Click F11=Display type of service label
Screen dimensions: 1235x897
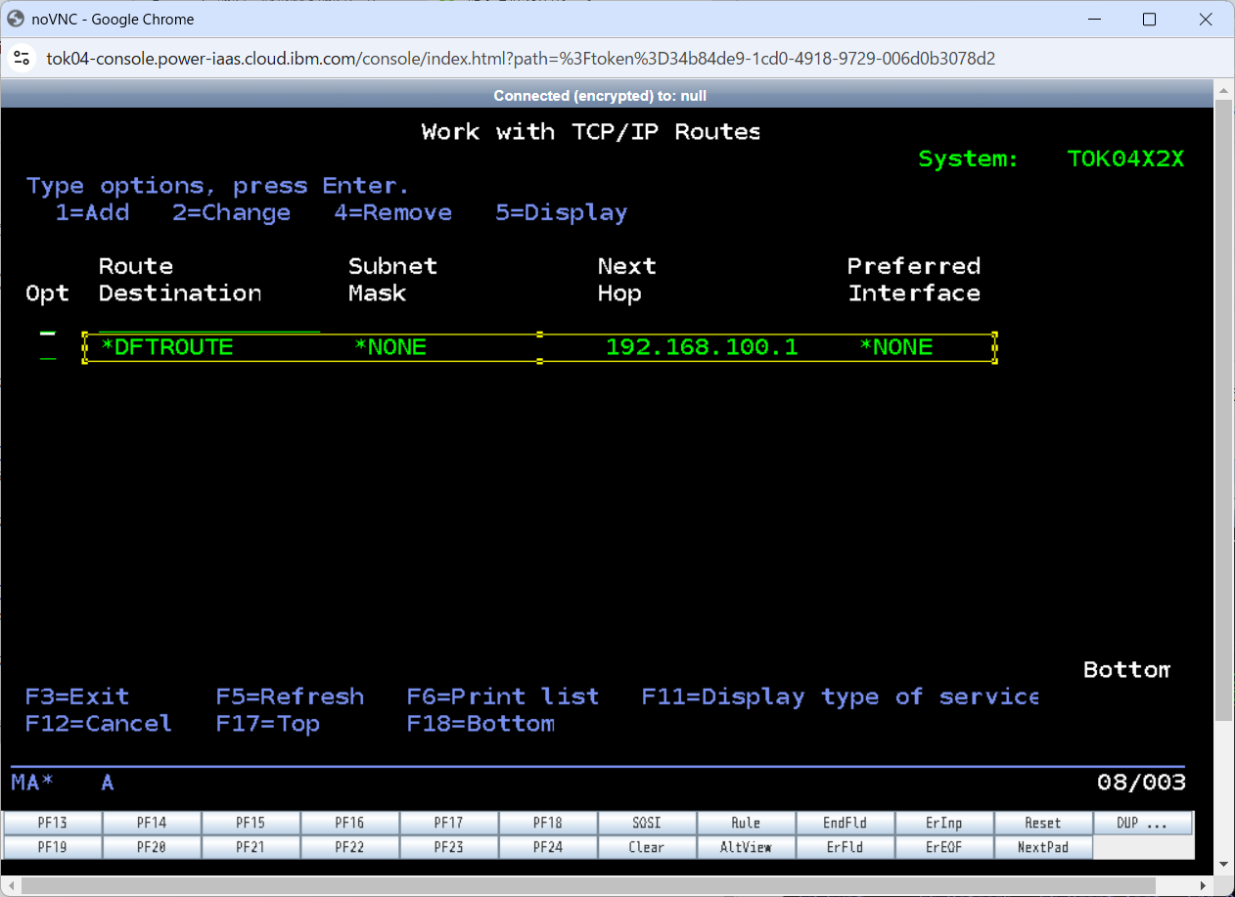coord(841,696)
